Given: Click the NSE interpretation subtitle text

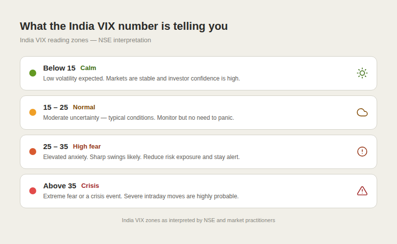Looking at the screenshot, I should pos(85,40).
